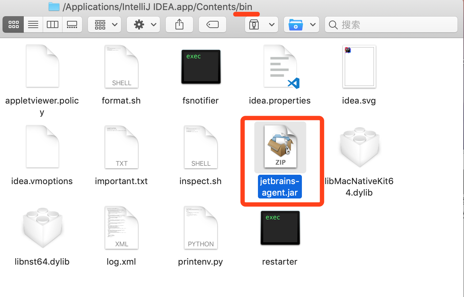Screen dimensions: 464x297
Task: Select the idea.vmoptions file icon
Action: 42,146
